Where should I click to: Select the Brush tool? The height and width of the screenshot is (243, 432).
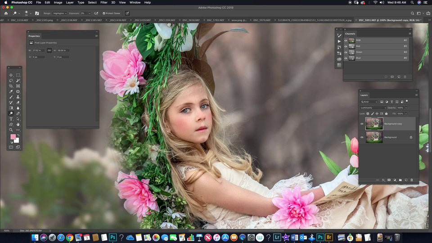tap(11, 97)
